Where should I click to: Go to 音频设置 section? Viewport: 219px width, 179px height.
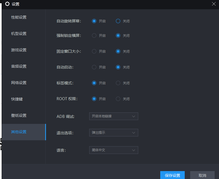19,67
